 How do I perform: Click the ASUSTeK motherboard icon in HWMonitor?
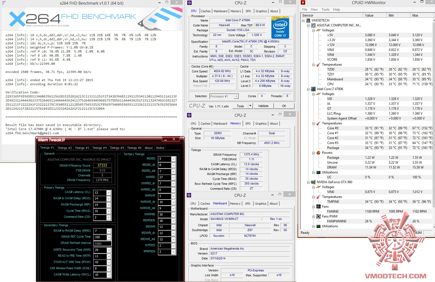314,25
